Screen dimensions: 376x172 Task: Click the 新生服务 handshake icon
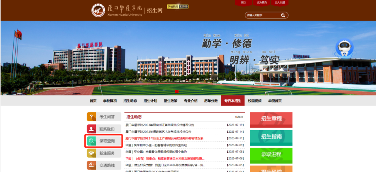pos(91,153)
